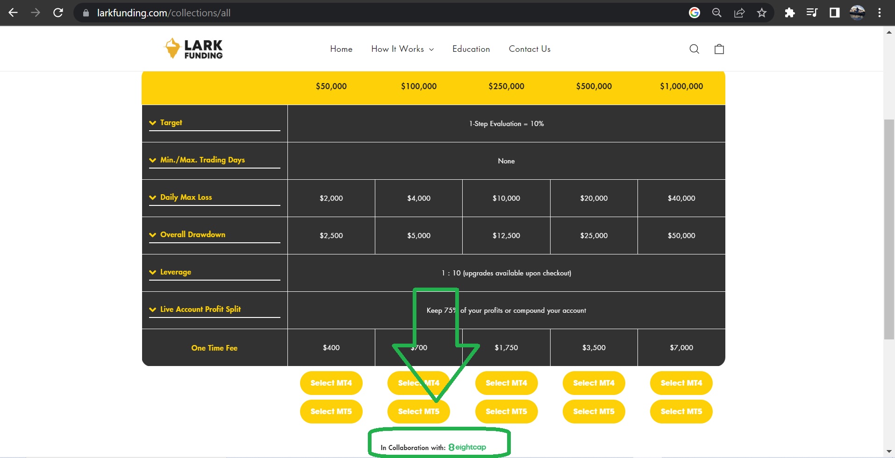Open the shopping cart bag icon

tap(719, 49)
